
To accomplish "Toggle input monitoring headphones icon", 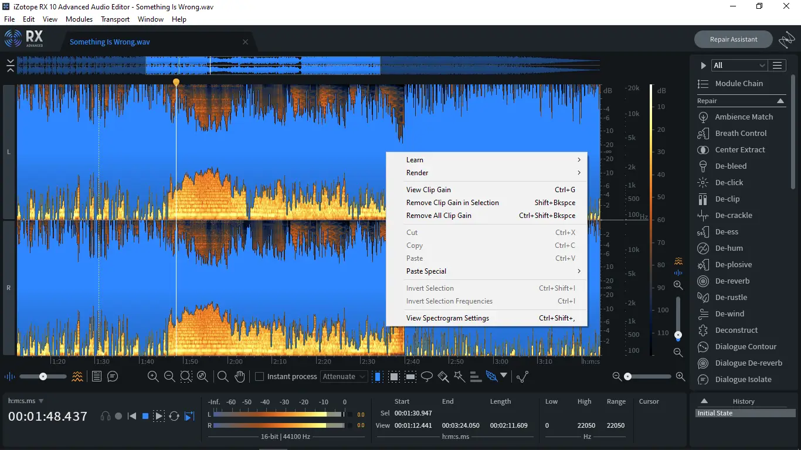I will pos(106,416).
